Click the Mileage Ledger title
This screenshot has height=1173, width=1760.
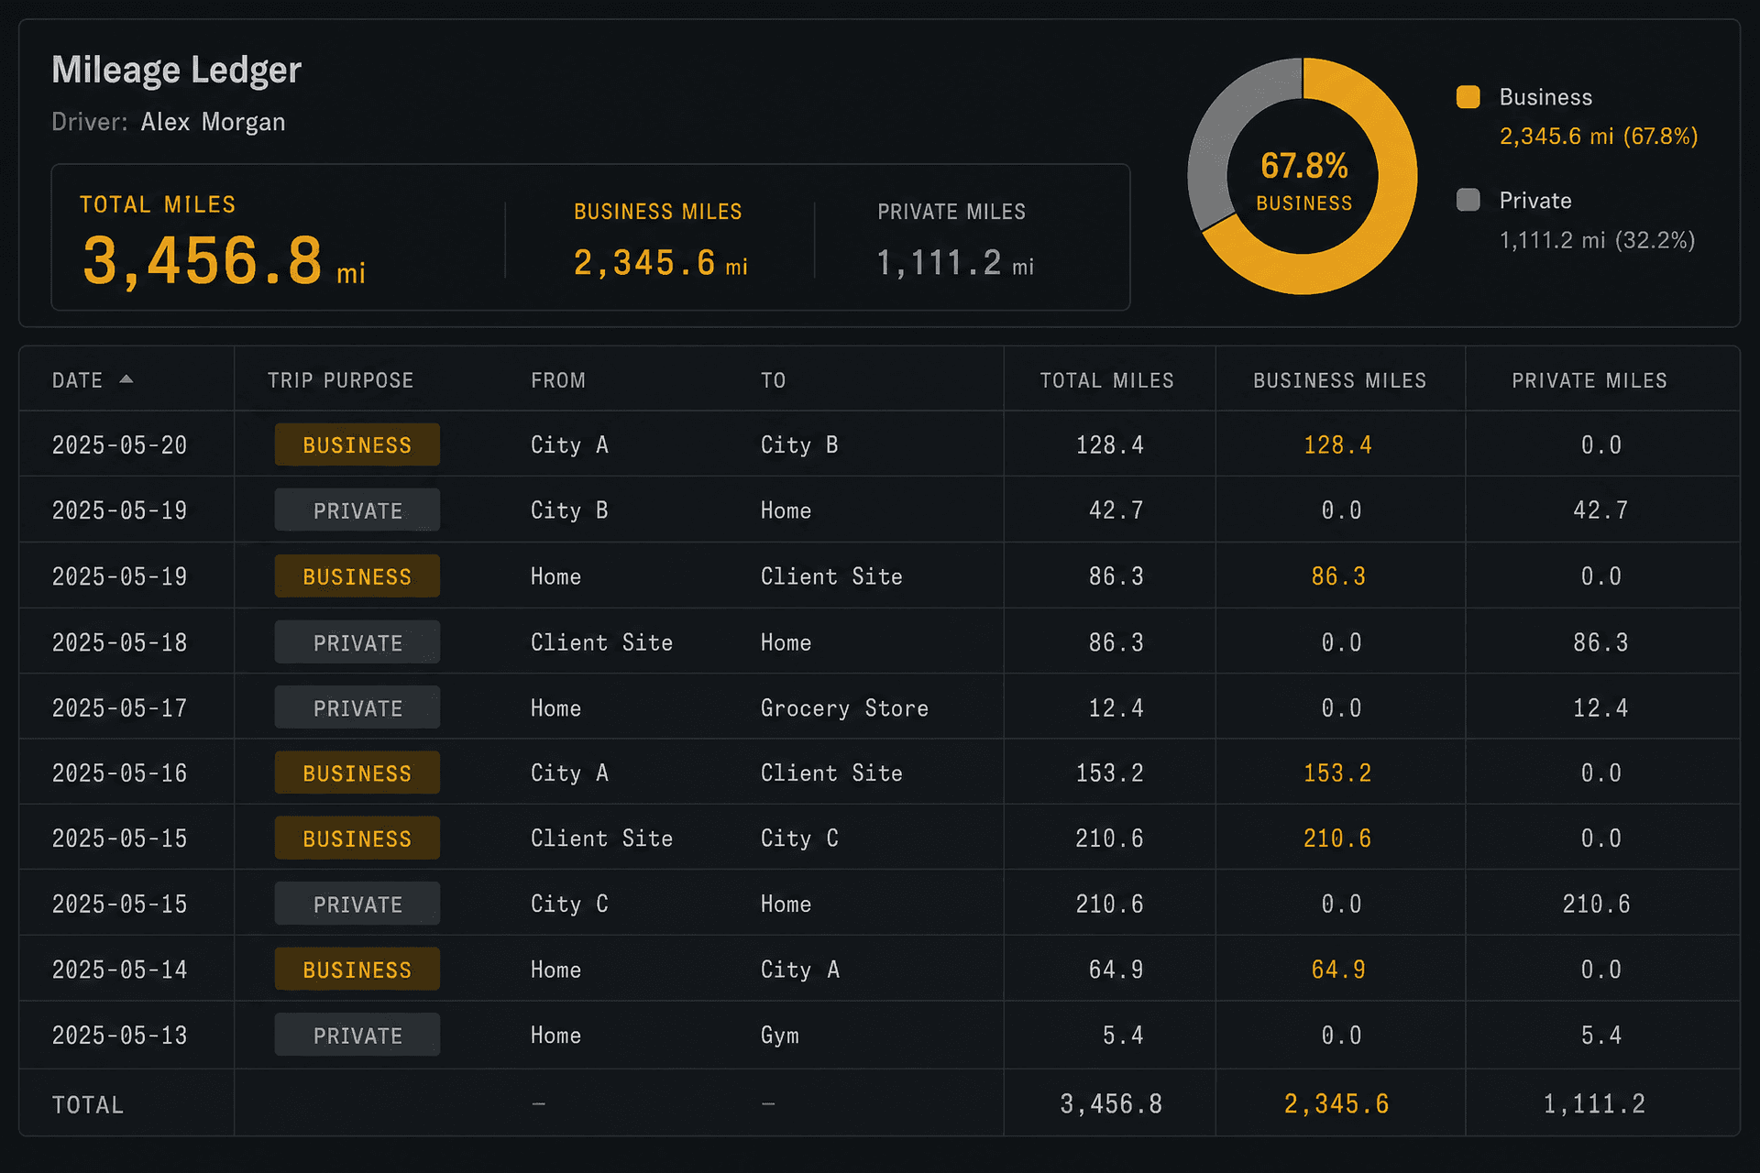176,70
